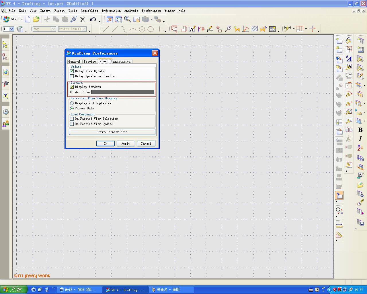Check On Faceted View Selection
Viewport: 367px width, 294px height.
tap(72, 119)
